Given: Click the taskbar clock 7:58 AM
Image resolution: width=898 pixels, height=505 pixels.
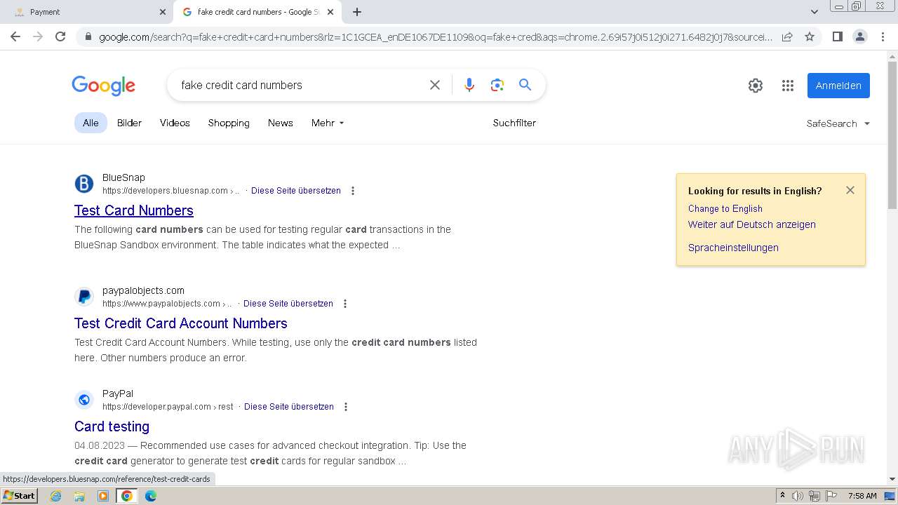Looking at the screenshot, I should (x=862, y=496).
